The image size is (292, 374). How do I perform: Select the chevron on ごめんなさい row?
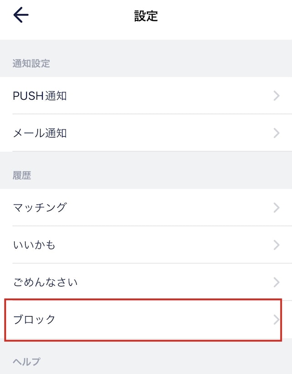[x=276, y=282]
